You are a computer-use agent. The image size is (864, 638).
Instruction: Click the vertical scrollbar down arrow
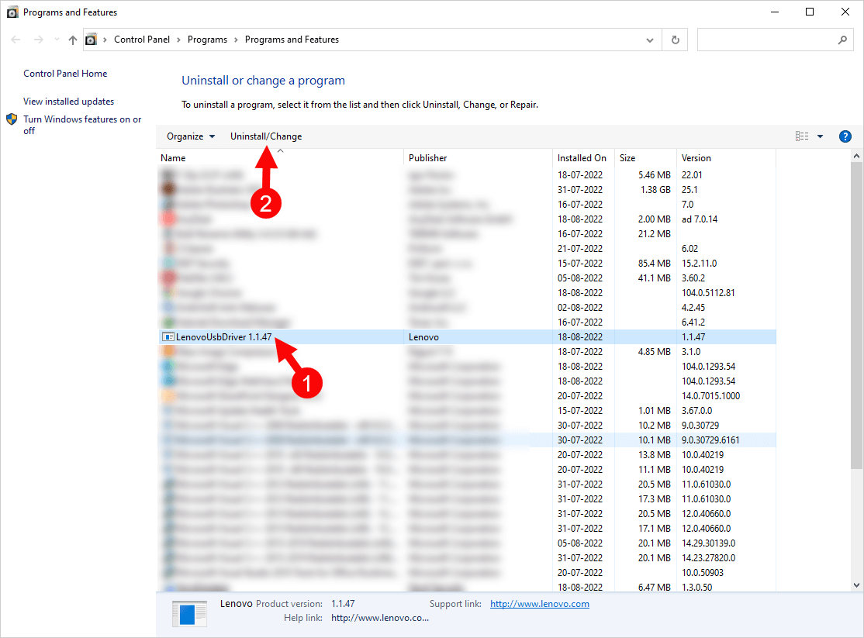(856, 585)
